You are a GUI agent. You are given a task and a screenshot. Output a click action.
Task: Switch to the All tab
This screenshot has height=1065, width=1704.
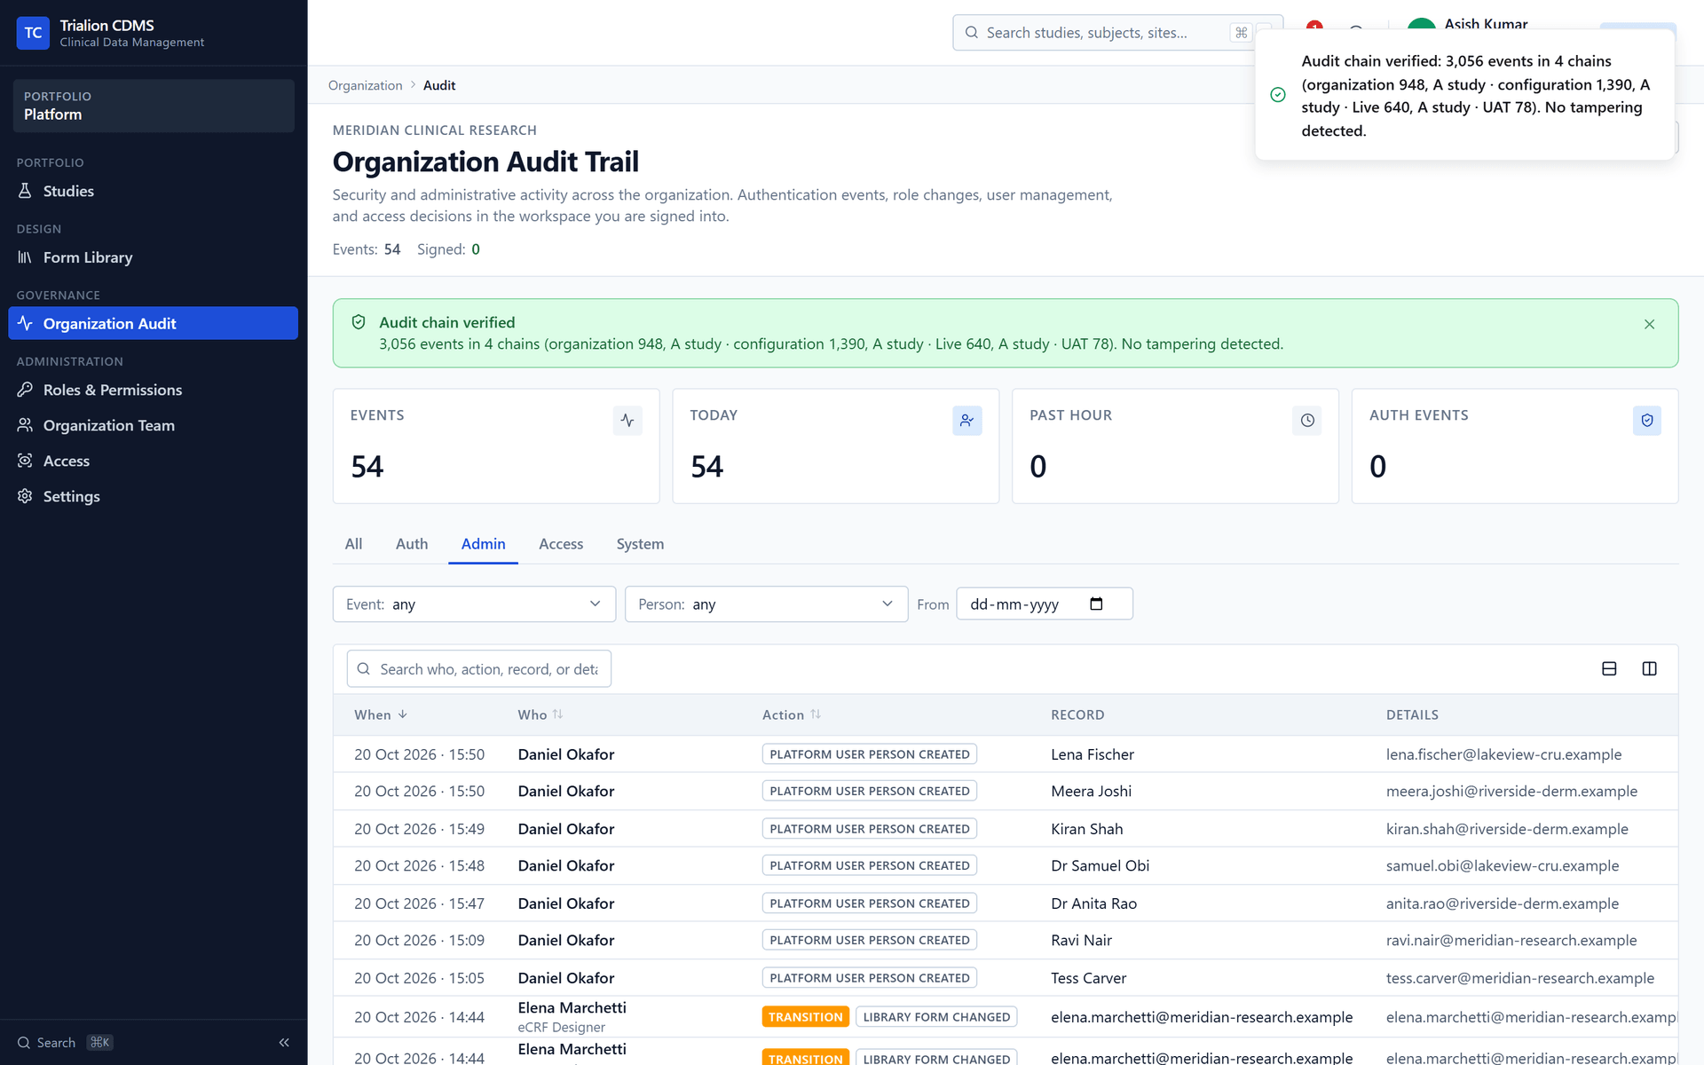coord(353,544)
